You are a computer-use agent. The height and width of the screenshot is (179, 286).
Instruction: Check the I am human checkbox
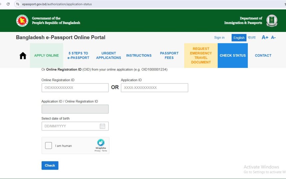click(x=49, y=146)
